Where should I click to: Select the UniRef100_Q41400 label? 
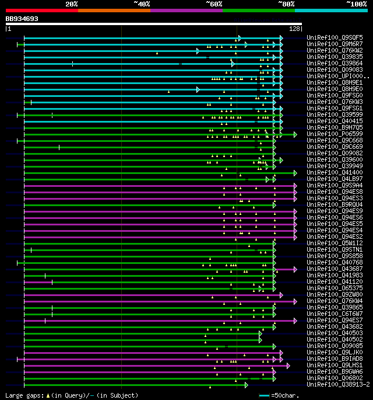coord(335,172)
